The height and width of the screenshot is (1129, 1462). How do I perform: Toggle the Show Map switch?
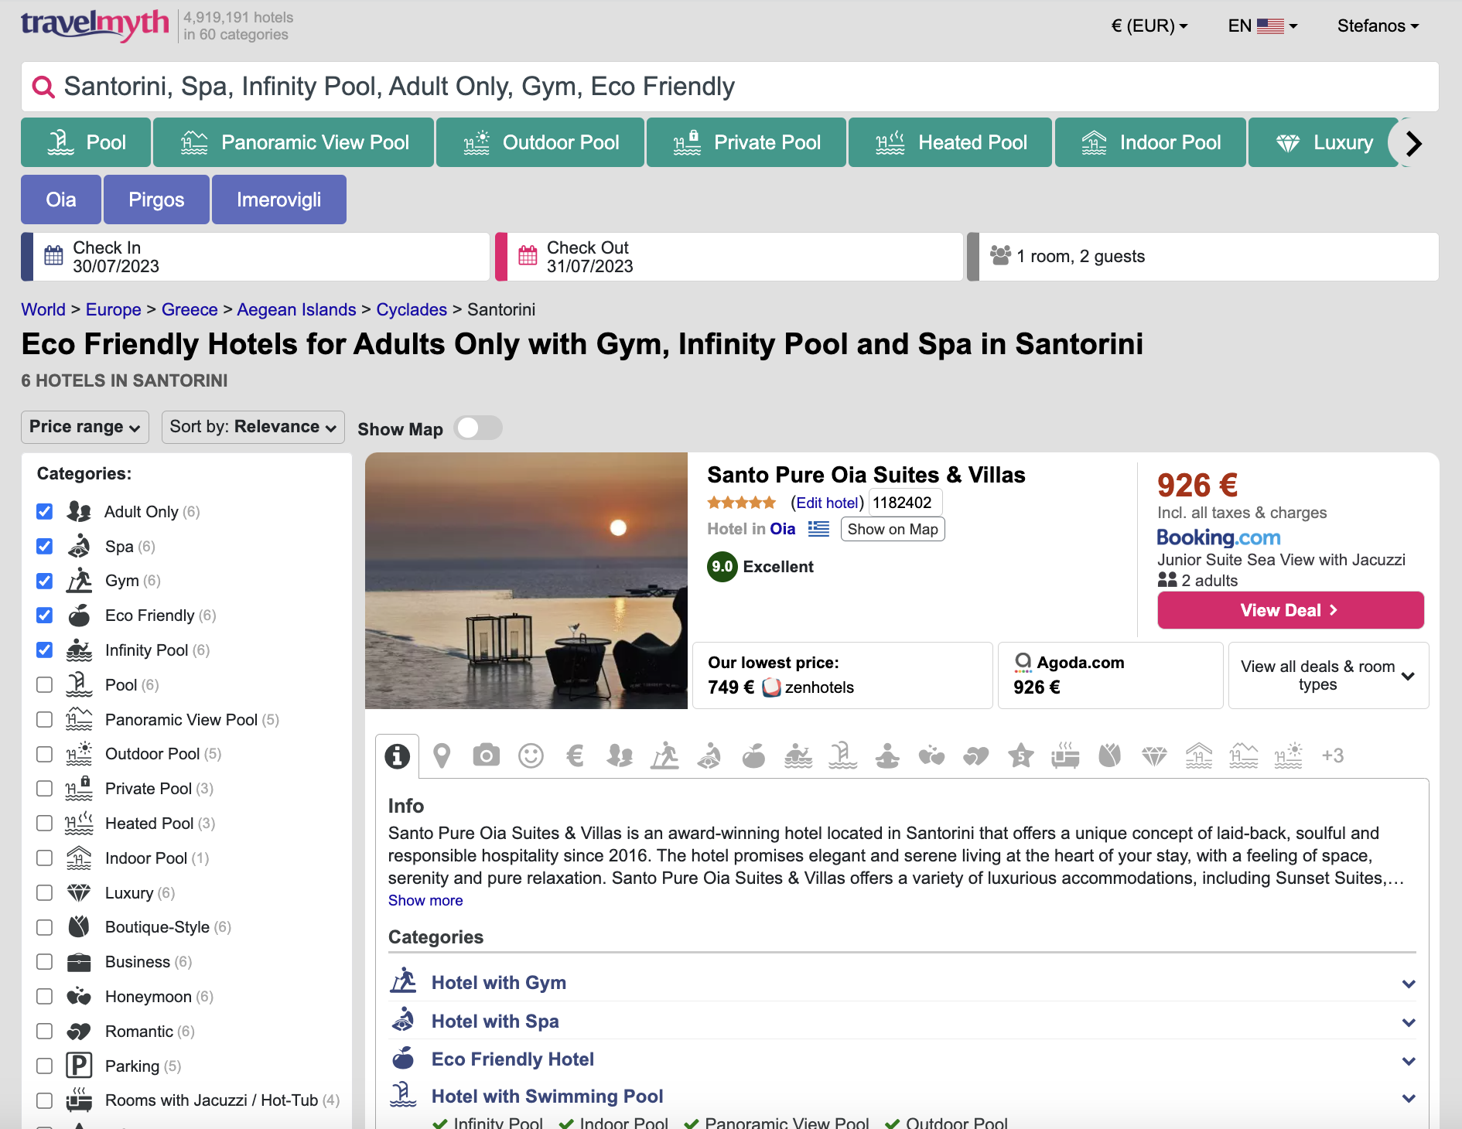(478, 428)
